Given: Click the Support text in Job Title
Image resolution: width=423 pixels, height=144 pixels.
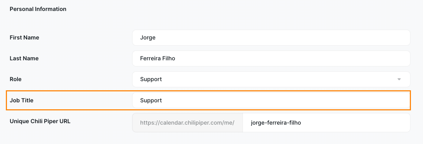Looking at the screenshot, I should [x=151, y=101].
